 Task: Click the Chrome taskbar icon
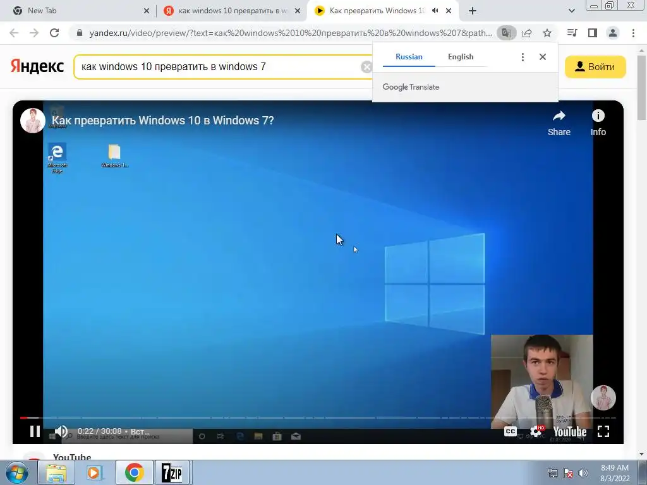(134, 472)
